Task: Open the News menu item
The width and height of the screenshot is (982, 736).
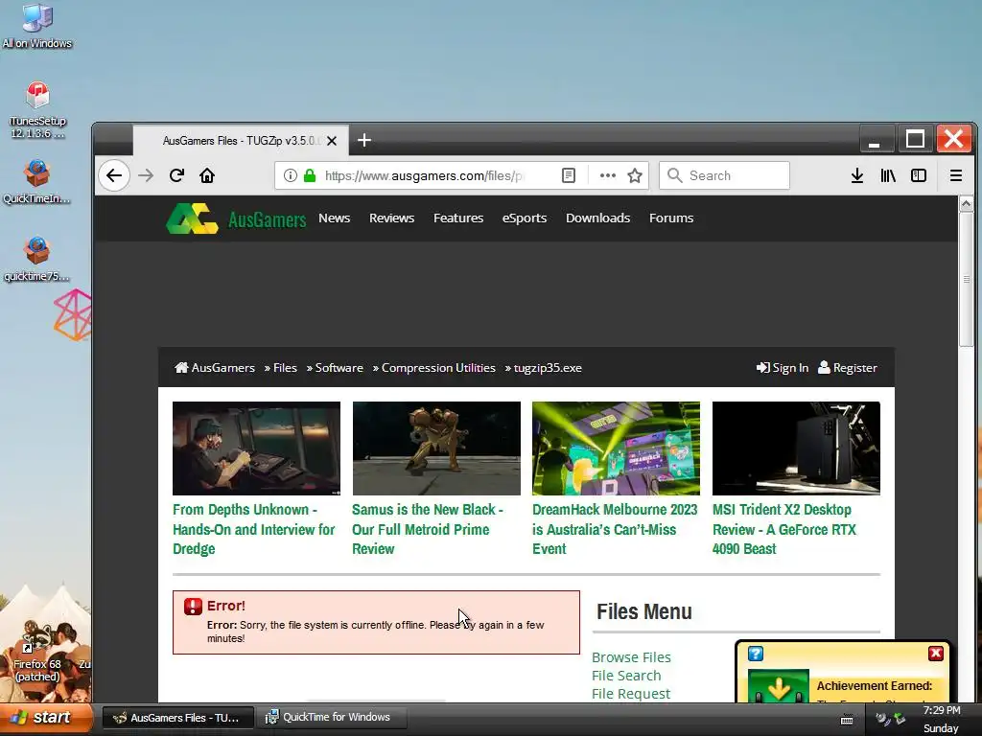Action: 335,218
